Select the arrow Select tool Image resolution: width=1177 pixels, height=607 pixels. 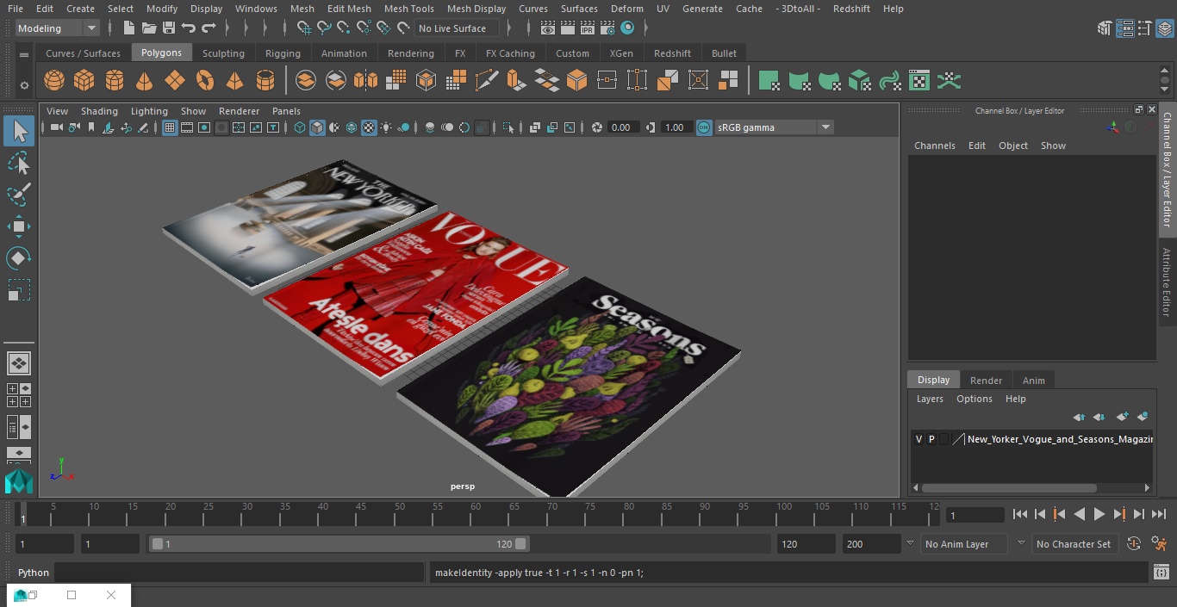tap(19, 131)
